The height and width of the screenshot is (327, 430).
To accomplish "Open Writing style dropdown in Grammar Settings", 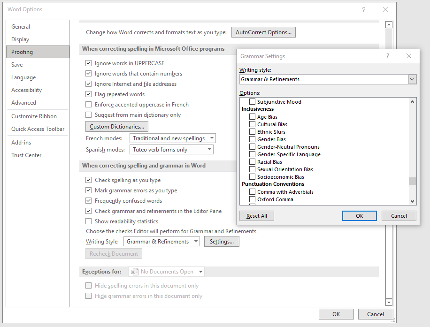I will pos(412,79).
